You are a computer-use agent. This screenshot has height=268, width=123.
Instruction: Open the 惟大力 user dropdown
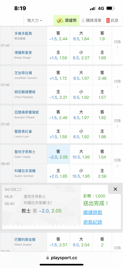coord(35,21)
